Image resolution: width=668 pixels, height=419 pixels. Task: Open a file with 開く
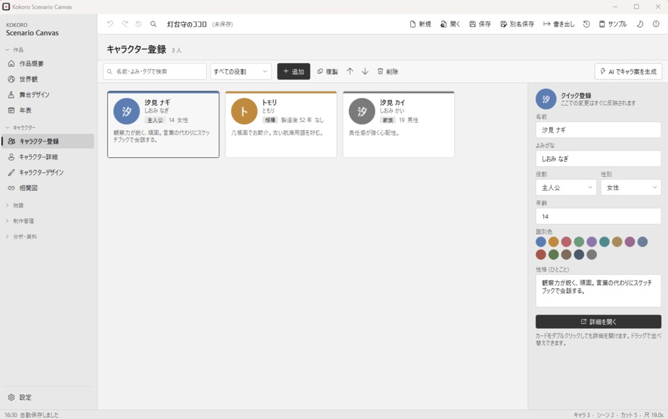(450, 24)
